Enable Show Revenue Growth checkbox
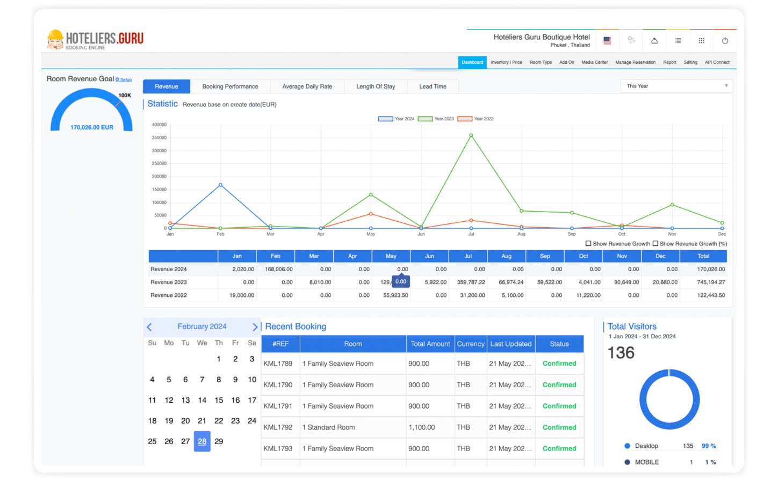This screenshot has width=778, height=486. tap(588, 244)
